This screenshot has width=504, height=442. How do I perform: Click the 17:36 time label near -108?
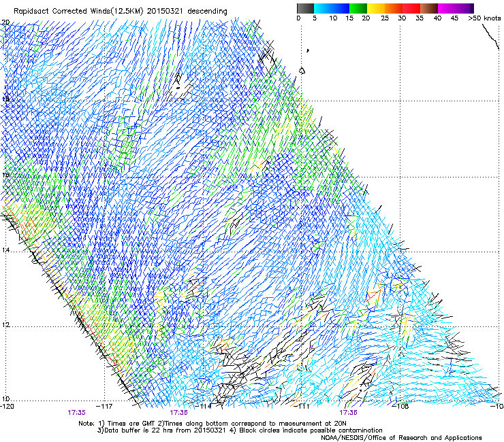[349, 413]
